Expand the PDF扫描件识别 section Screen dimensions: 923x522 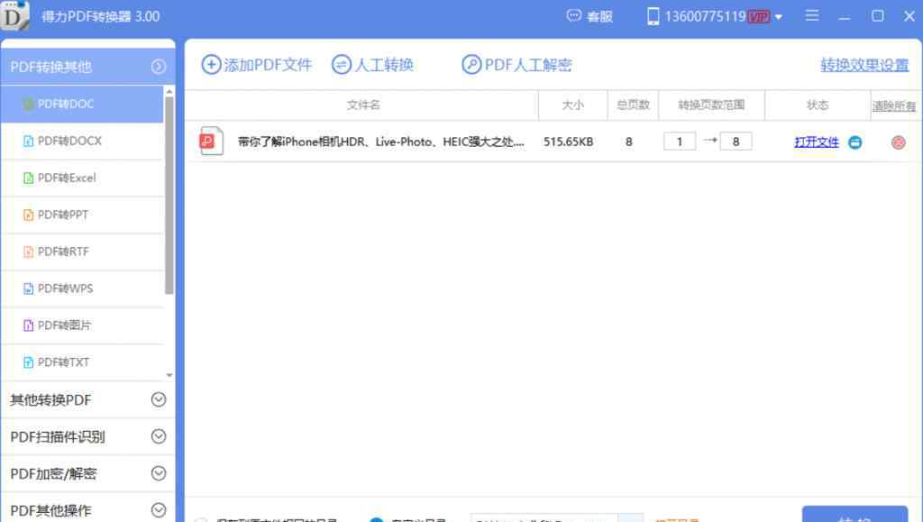point(159,436)
